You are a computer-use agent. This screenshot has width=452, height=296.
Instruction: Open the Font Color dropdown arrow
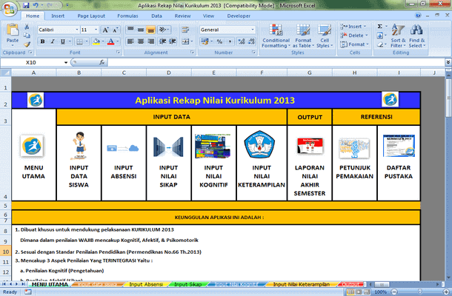click(x=117, y=41)
